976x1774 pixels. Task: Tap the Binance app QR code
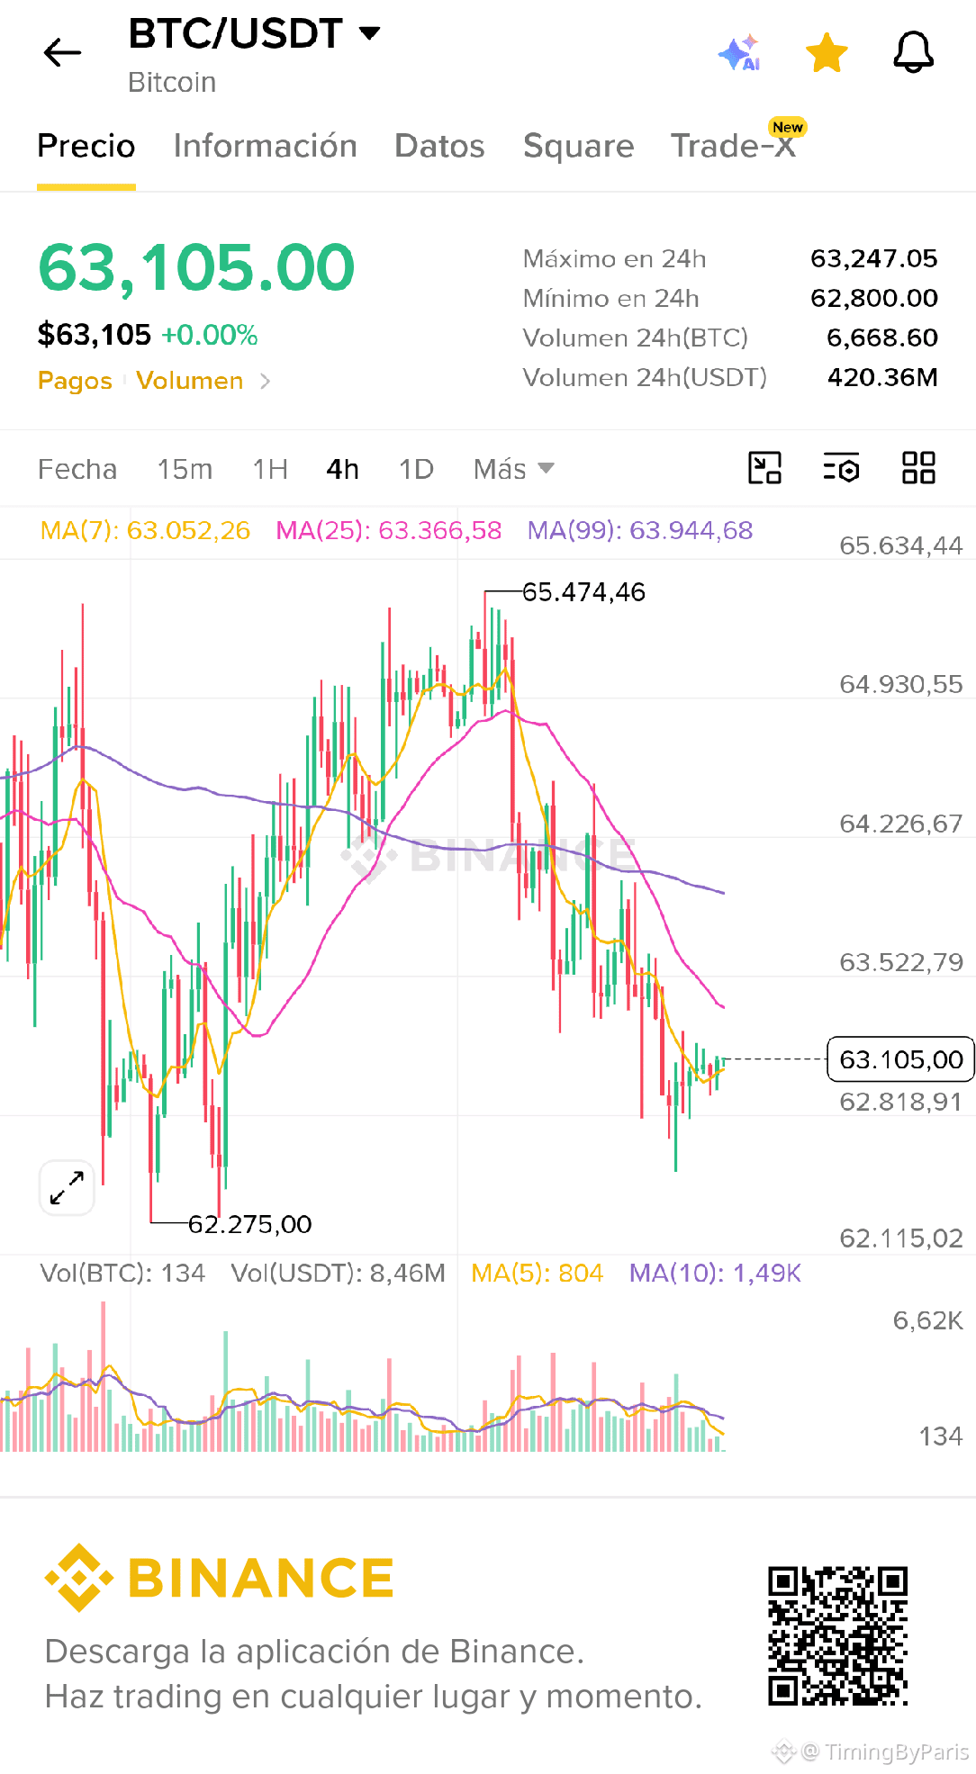837,1635
